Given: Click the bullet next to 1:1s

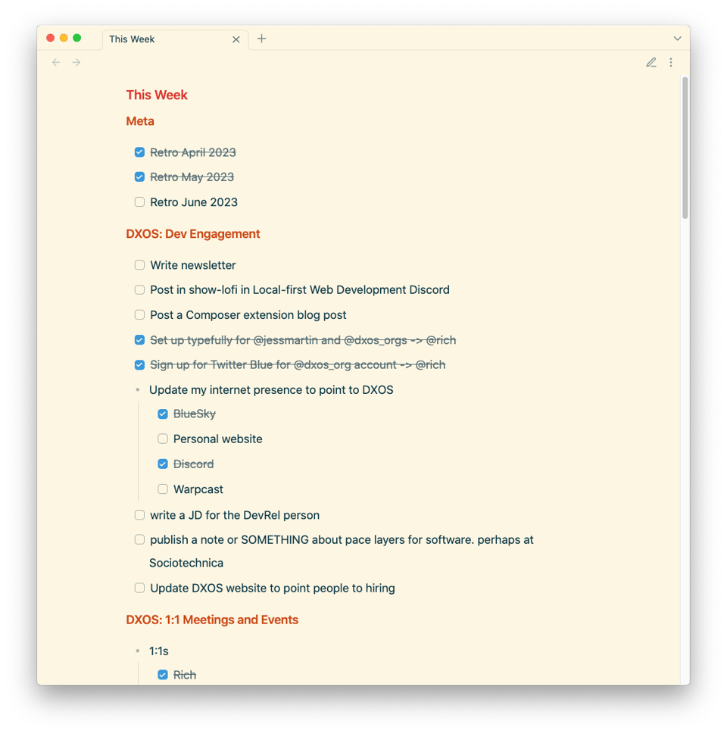Looking at the screenshot, I should (139, 651).
